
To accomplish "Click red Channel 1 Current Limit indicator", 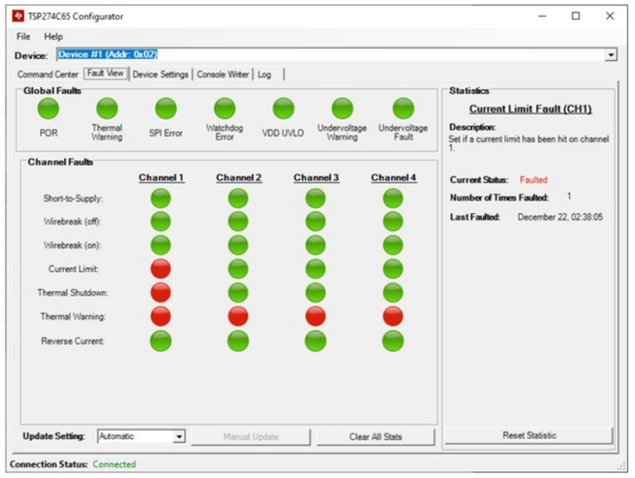I will coord(160,269).
